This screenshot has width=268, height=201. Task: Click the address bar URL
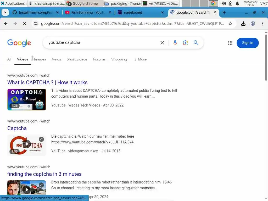(x=132, y=24)
